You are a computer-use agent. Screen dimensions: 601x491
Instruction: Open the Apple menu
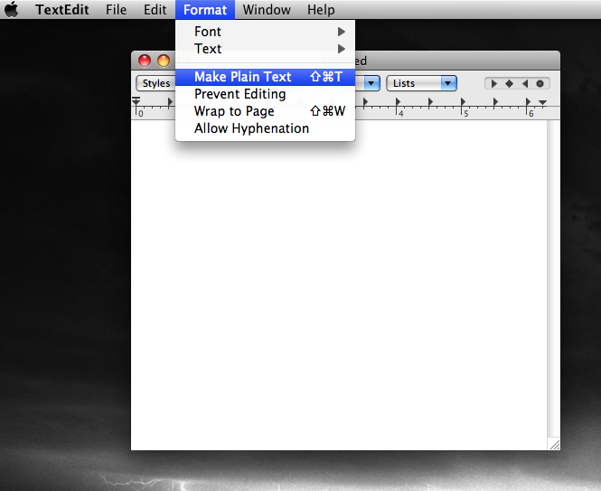pos(12,9)
